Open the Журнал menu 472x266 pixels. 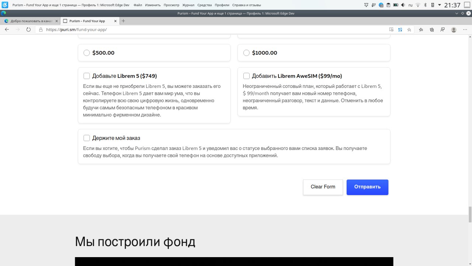188,5
